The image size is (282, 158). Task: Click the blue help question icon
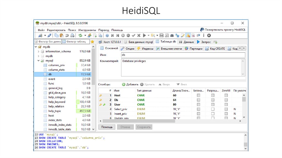click(107, 36)
